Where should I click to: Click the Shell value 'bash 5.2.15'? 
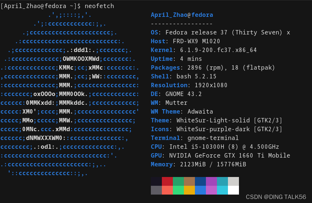(x=196, y=76)
